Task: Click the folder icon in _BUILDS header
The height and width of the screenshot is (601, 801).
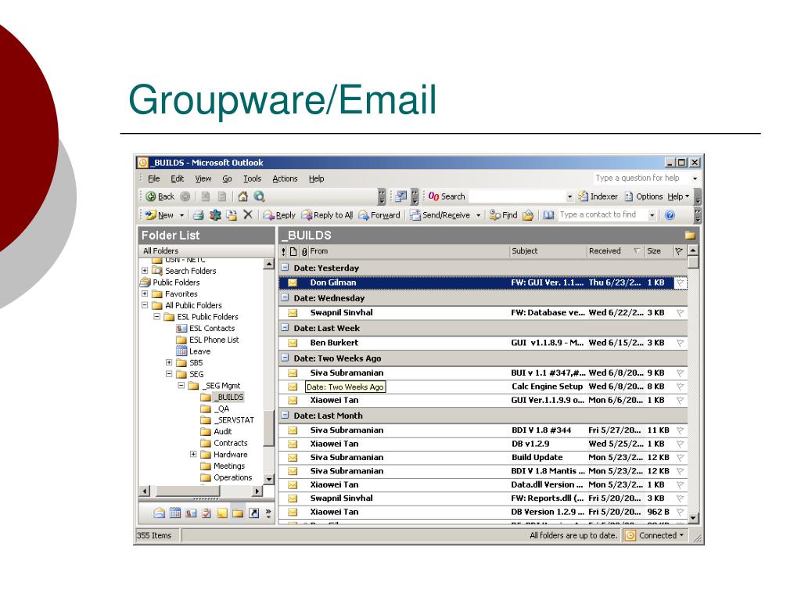Action: tap(690, 235)
